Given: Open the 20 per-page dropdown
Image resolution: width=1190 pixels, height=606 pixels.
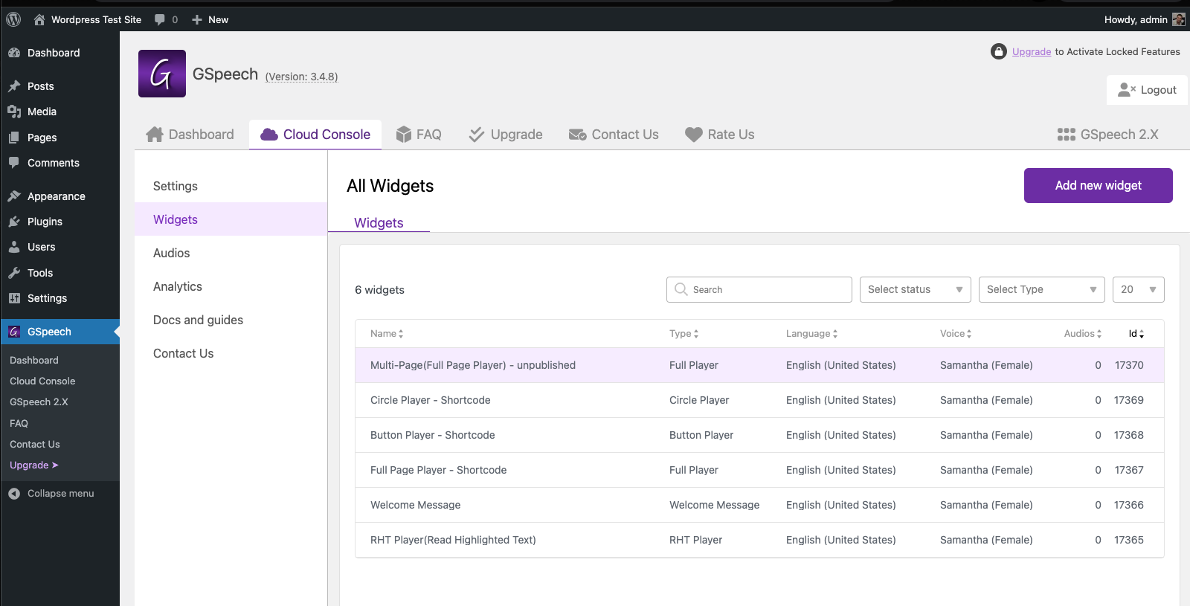Looking at the screenshot, I should [1138, 289].
